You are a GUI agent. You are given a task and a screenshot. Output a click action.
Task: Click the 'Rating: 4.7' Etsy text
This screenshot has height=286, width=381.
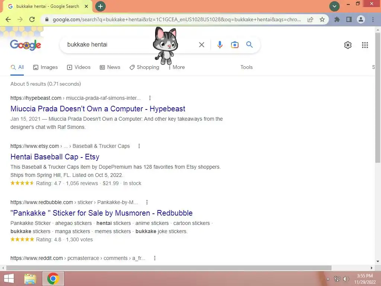pyautogui.click(x=49, y=183)
